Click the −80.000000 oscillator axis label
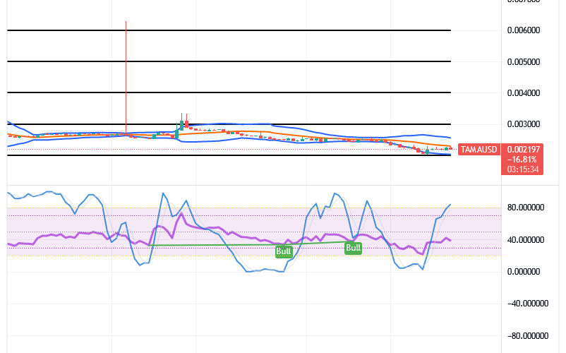 [527, 336]
